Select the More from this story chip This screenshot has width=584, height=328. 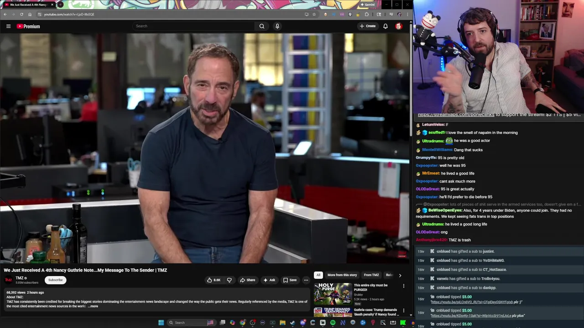click(342, 275)
